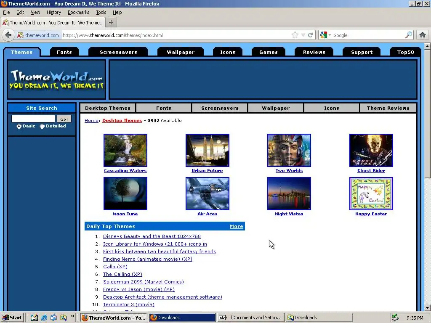This screenshot has width=431, height=323.
Task: Select the Detailed search radio button
Action: coord(42,126)
